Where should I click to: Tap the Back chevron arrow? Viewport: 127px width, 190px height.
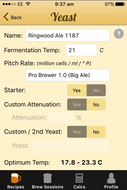(x=6, y=17)
